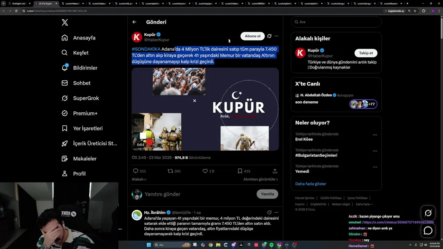Open Spotify from the taskbar
Image resolution: width=443 pixels, height=249 pixels.
coord(271,245)
